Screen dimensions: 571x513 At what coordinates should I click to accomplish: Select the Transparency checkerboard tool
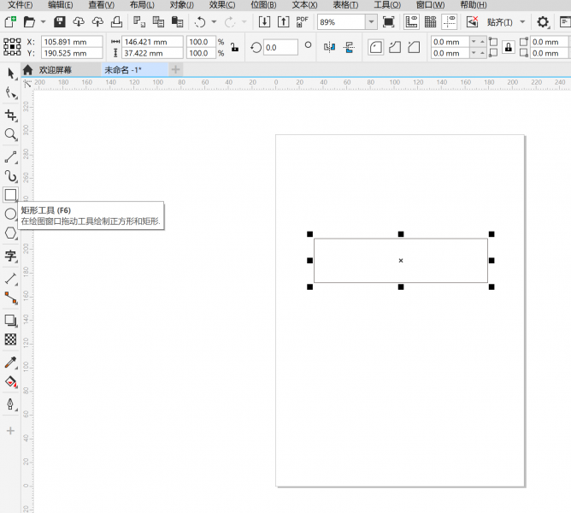(x=10, y=339)
